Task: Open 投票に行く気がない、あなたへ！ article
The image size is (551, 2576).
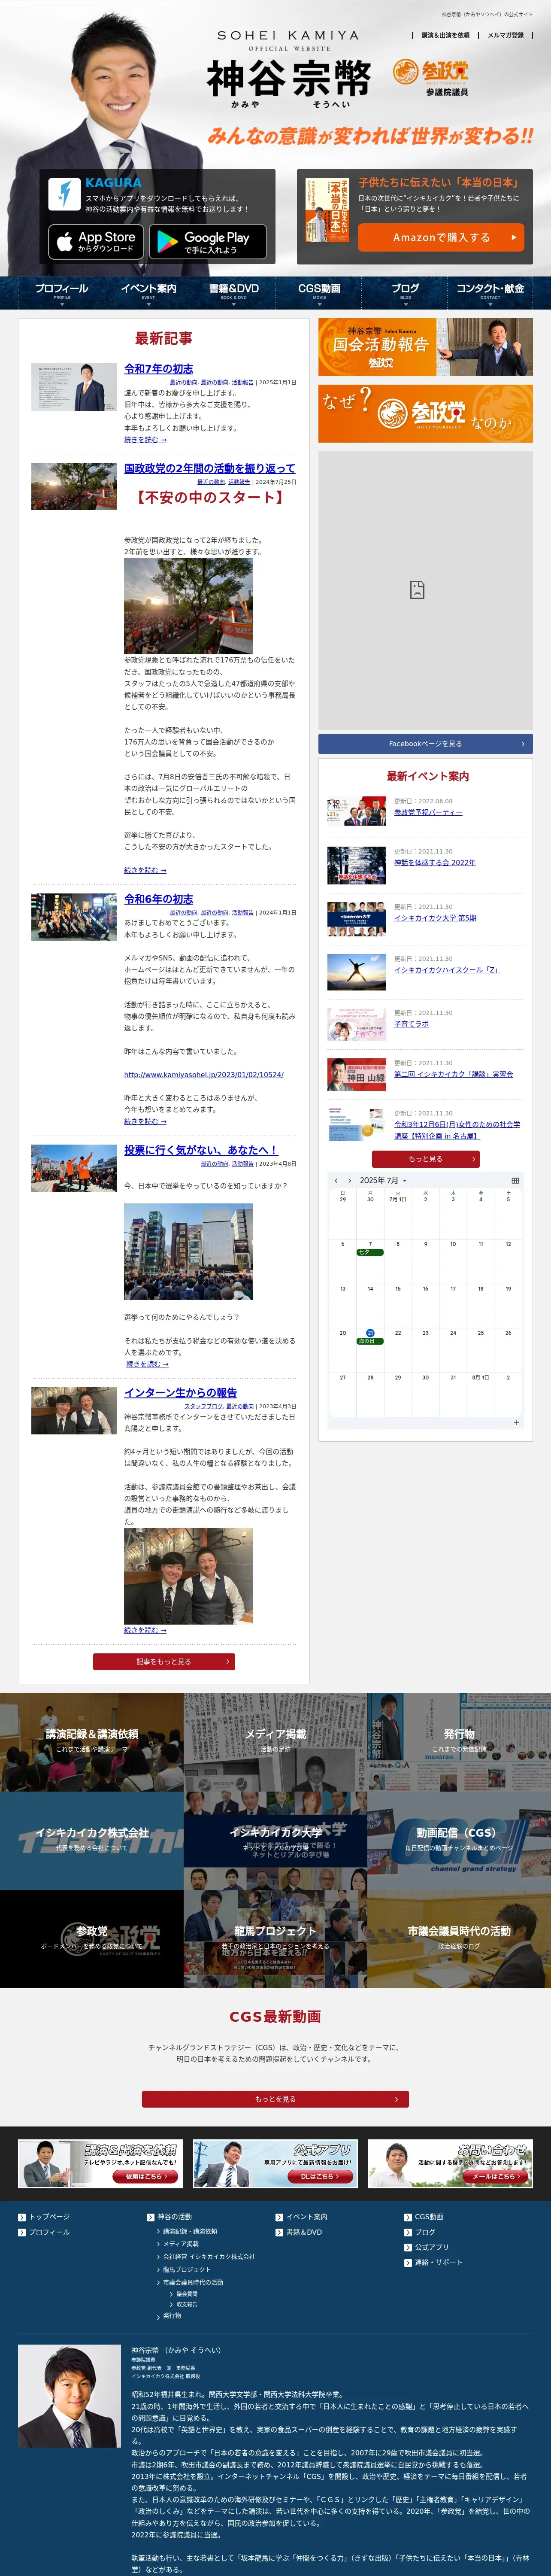Action: [x=201, y=1150]
